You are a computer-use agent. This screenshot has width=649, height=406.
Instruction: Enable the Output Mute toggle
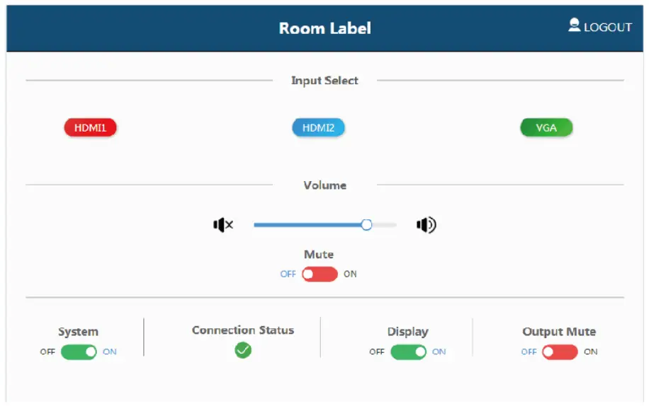[x=560, y=352]
